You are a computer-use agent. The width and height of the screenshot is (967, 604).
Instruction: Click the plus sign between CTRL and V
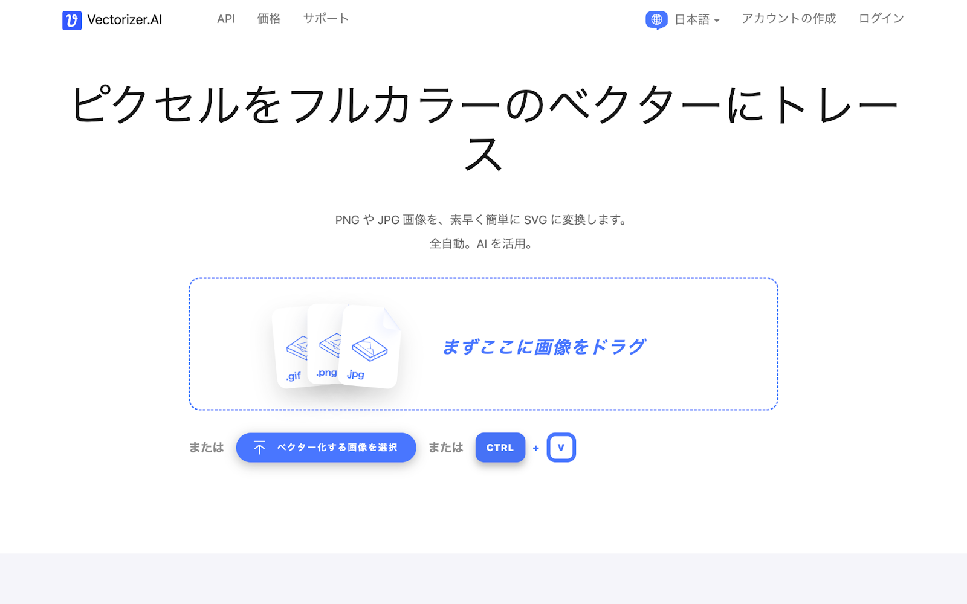point(535,448)
